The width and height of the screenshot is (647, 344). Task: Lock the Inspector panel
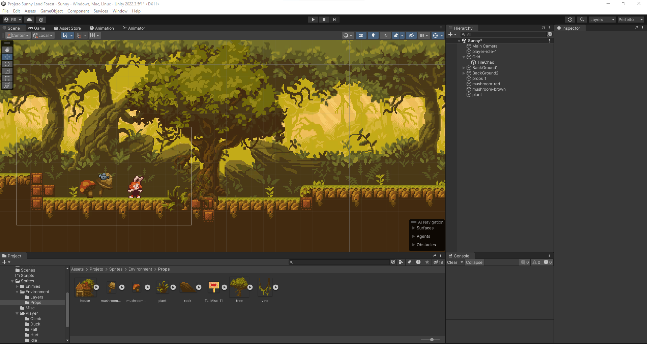(637, 28)
